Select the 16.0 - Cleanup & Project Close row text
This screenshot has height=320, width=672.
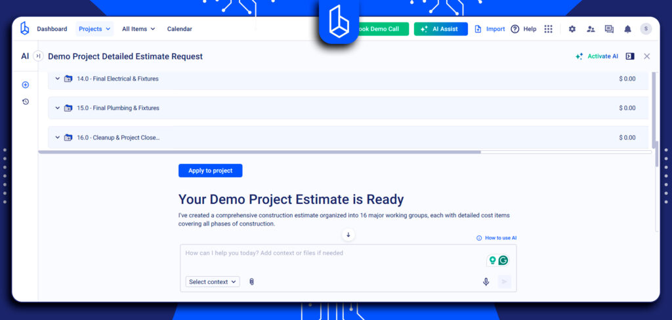118,138
